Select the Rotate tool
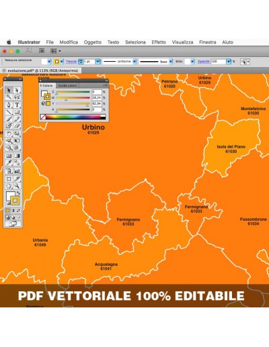269x347 pixels. [x=9, y=134]
